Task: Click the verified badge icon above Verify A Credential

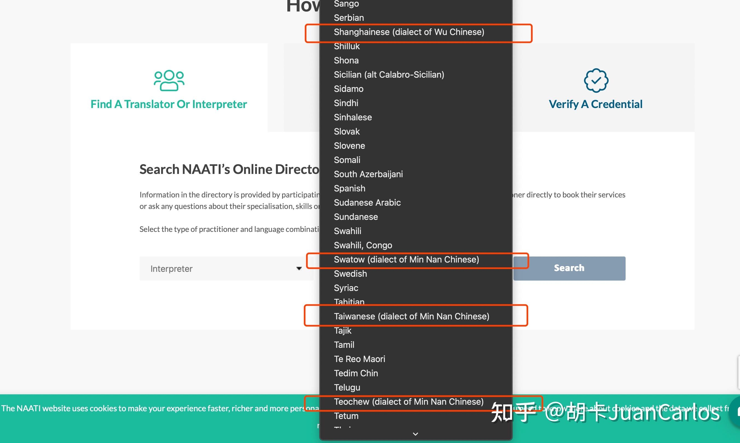Action: (x=596, y=80)
